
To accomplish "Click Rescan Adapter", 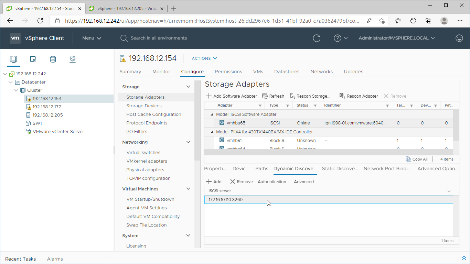I will pyautogui.click(x=359, y=96).
